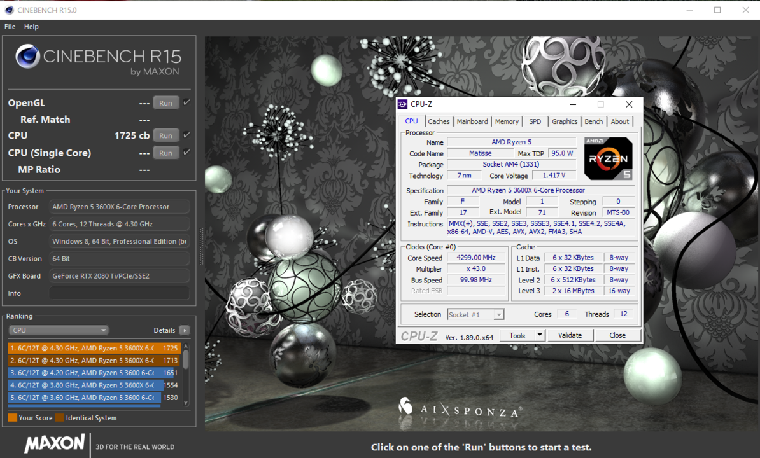
Task: Click the Revision value MTS-B0
Action: coord(618,212)
